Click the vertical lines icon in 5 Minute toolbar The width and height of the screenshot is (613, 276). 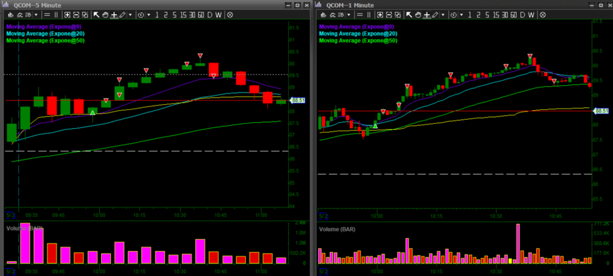(56, 14)
